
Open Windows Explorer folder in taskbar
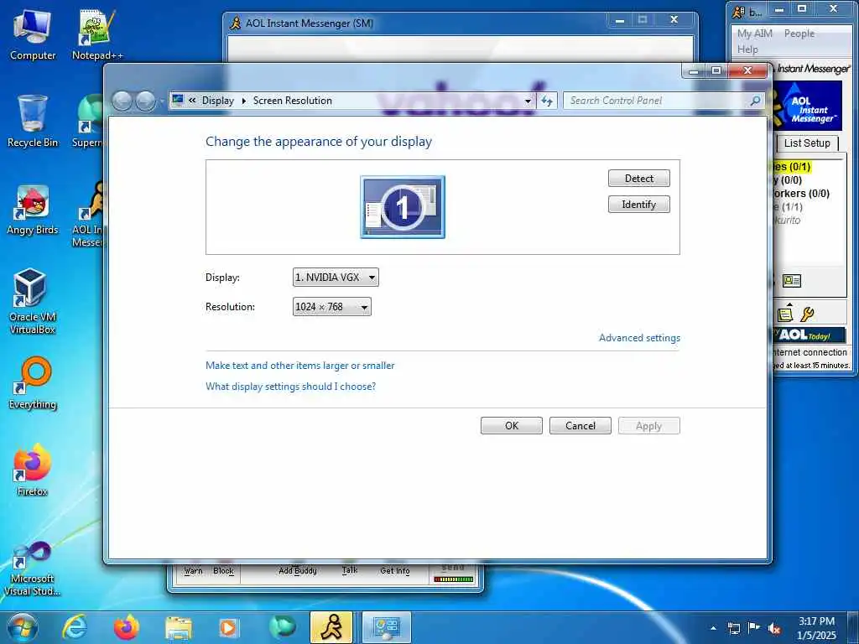click(x=179, y=627)
